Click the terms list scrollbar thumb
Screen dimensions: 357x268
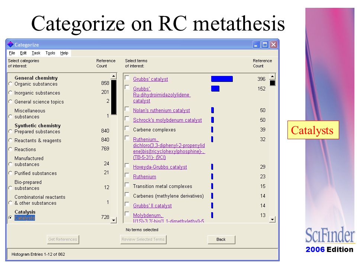point(272,83)
